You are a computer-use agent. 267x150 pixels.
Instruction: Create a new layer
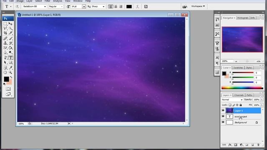tap(252, 145)
